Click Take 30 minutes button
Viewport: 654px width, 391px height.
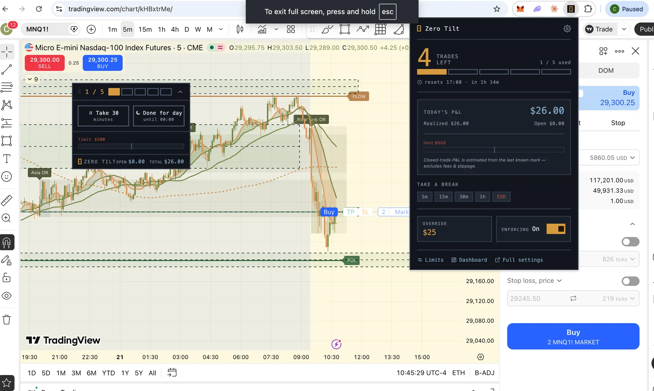(104, 116)
